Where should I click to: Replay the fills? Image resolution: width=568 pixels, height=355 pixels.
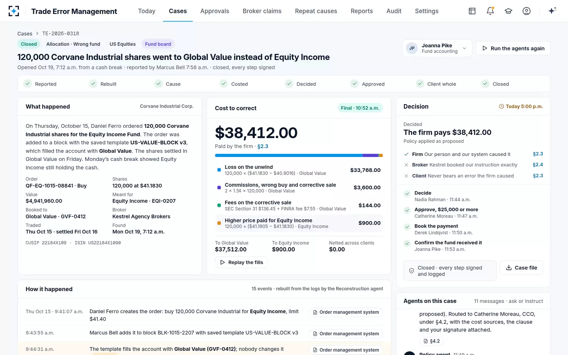(241, 262)
